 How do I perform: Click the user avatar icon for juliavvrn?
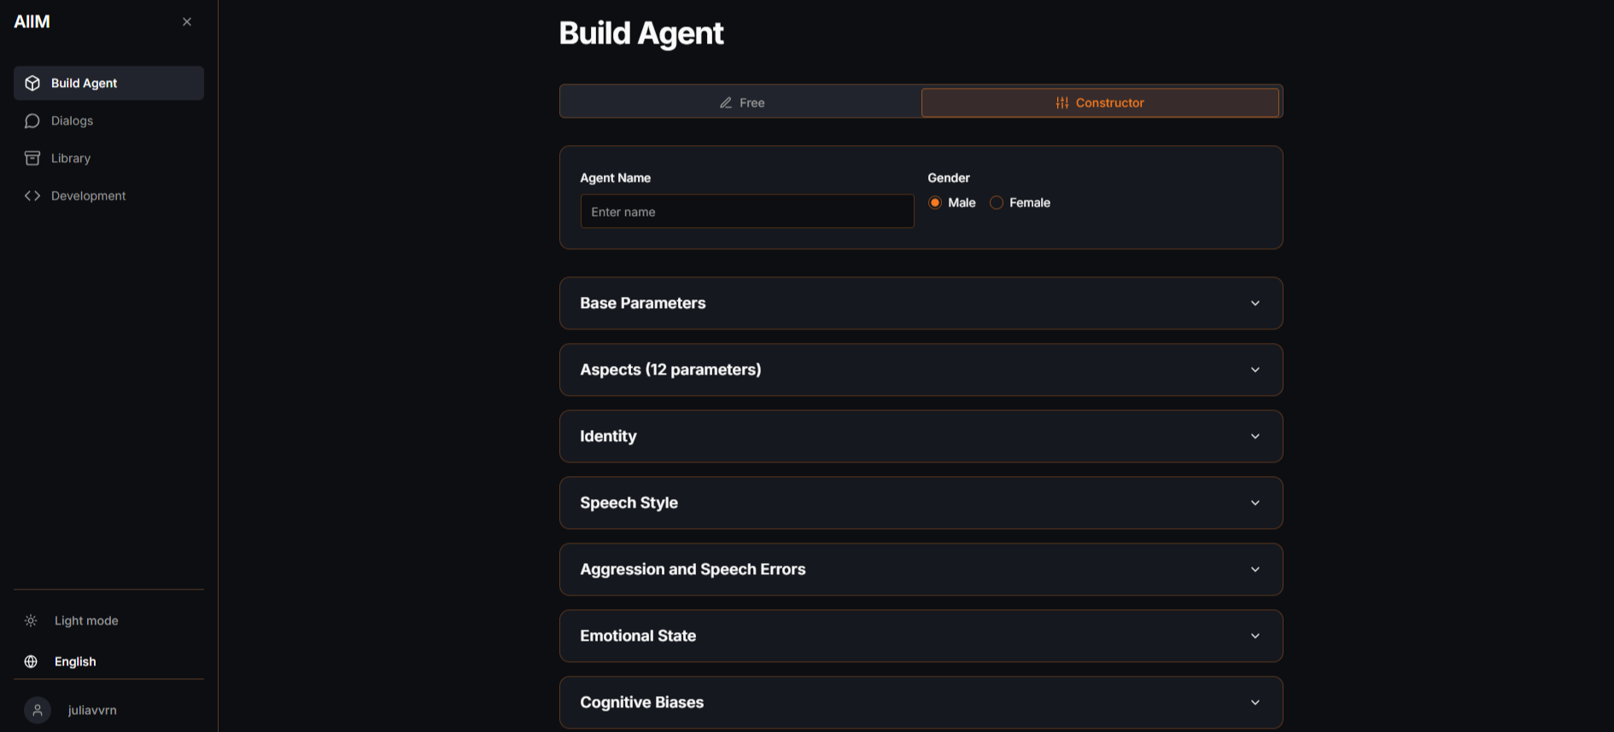[x=38, y=710]
